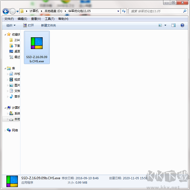
Task: Click 华军优化包11.05 breadcrumb segment
Action: pyautogui.click(x=79, y=11)
